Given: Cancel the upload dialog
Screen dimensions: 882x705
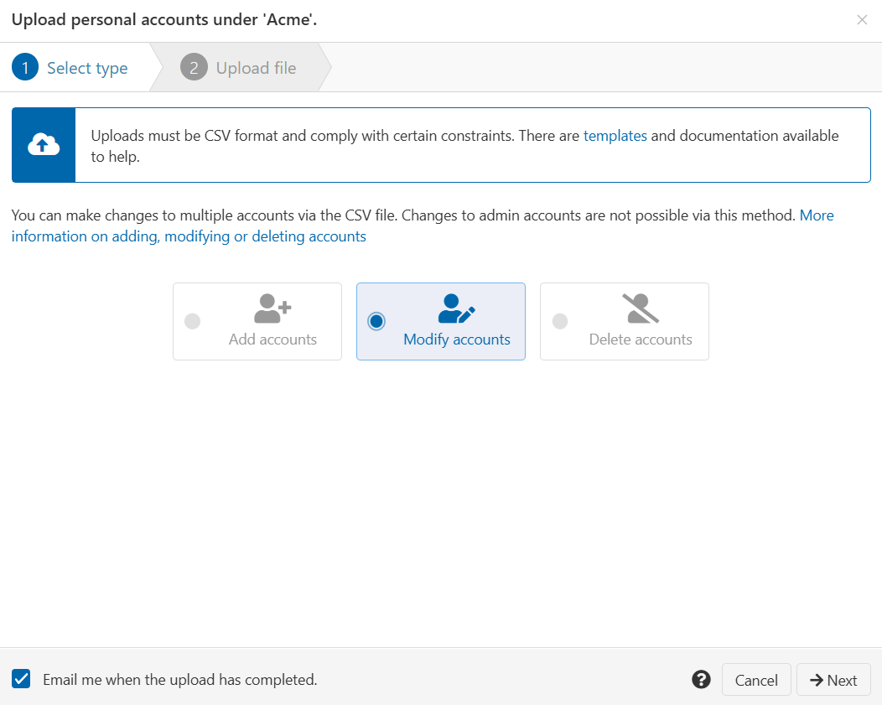Looking at the screenshot, I should (755, 679).
